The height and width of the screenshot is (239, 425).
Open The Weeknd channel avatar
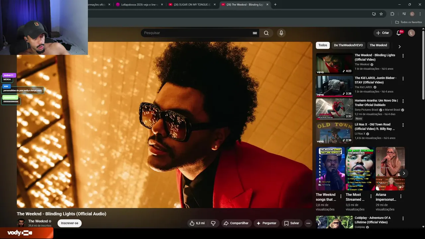click(21, 223)
